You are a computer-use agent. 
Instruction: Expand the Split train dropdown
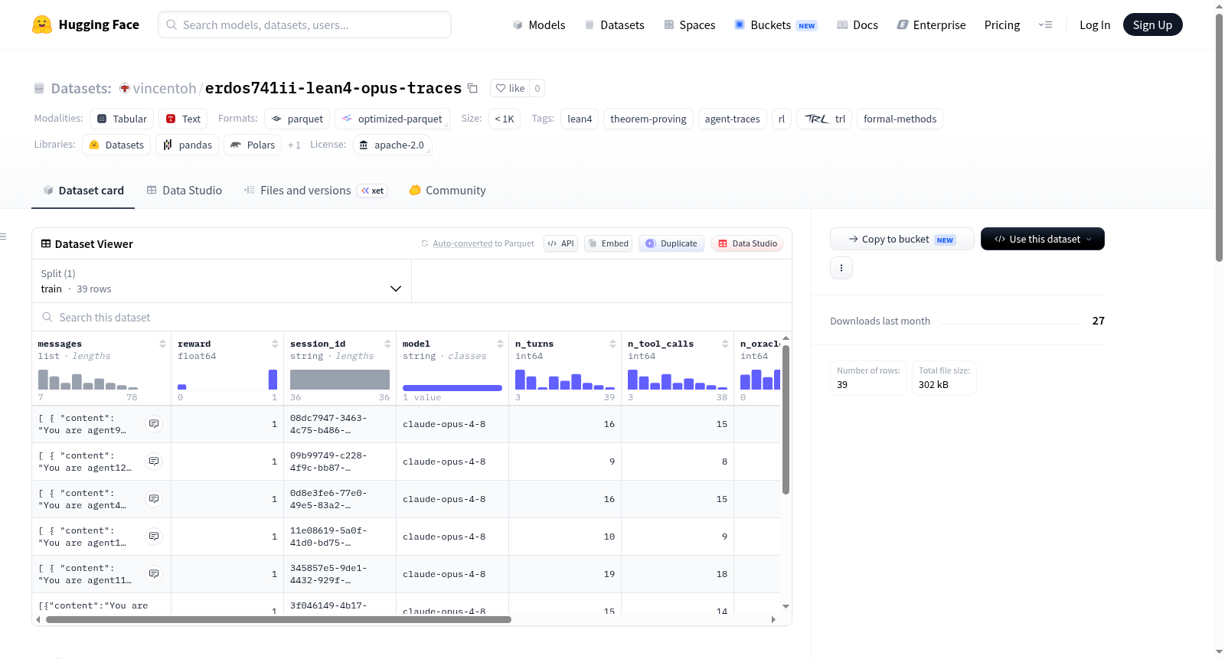point(222,281)
